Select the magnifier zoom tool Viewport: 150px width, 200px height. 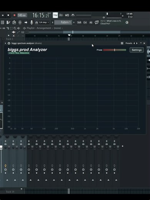(x=15, y=28)
